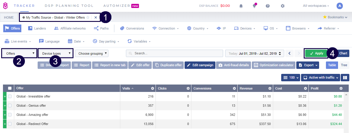352x133 pixels.
Task: Open the settings gear in top bar
Action: click(283, 6)
